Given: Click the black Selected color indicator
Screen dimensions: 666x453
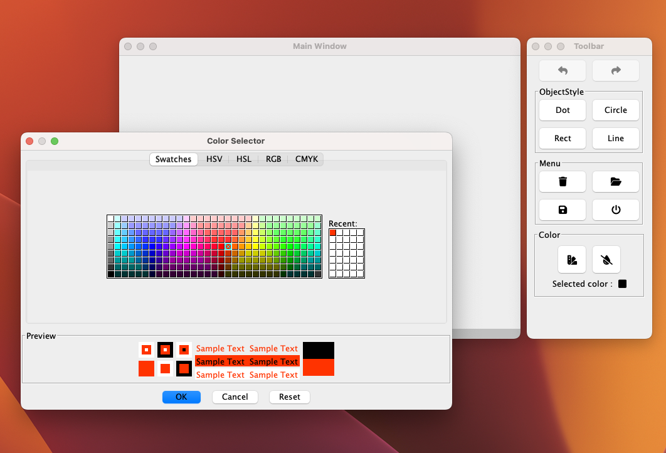Looking at the screenshot, I should click(623, 284).
